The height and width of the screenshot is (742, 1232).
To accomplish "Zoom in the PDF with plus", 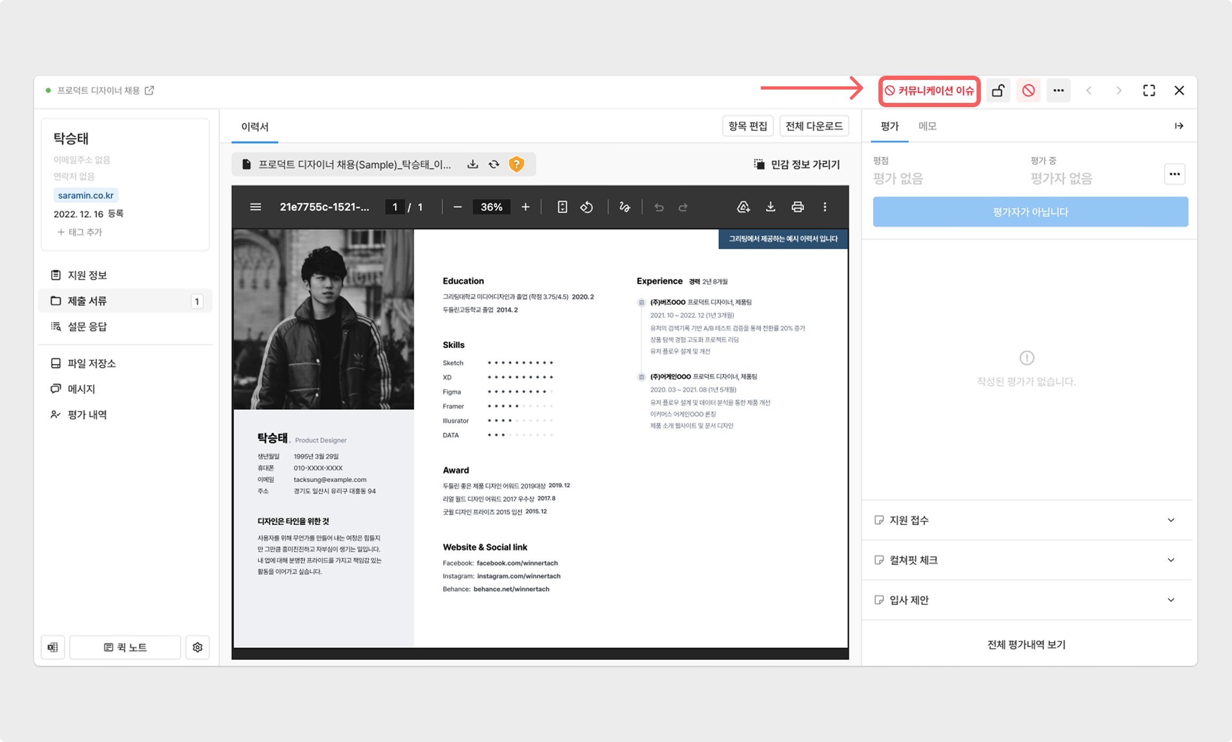I will [x=525, y=207].
